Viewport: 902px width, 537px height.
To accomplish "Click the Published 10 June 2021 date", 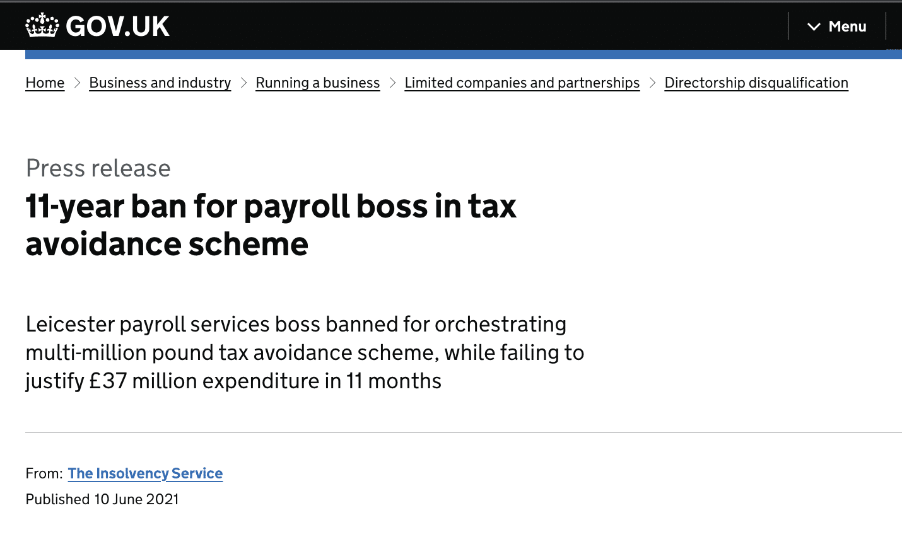I will pyautogui.click(x=102, y=499).
